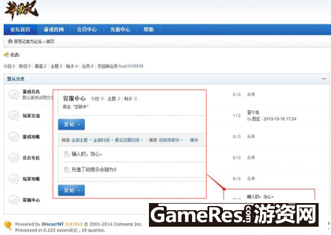Select the 充值中心 nav tab
This screenshot has width=331, height=235.
click(120, 30)
